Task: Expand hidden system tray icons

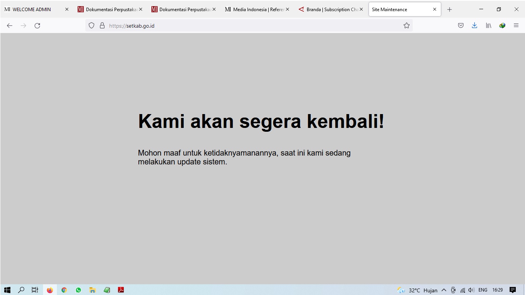Action: point(444,290)
